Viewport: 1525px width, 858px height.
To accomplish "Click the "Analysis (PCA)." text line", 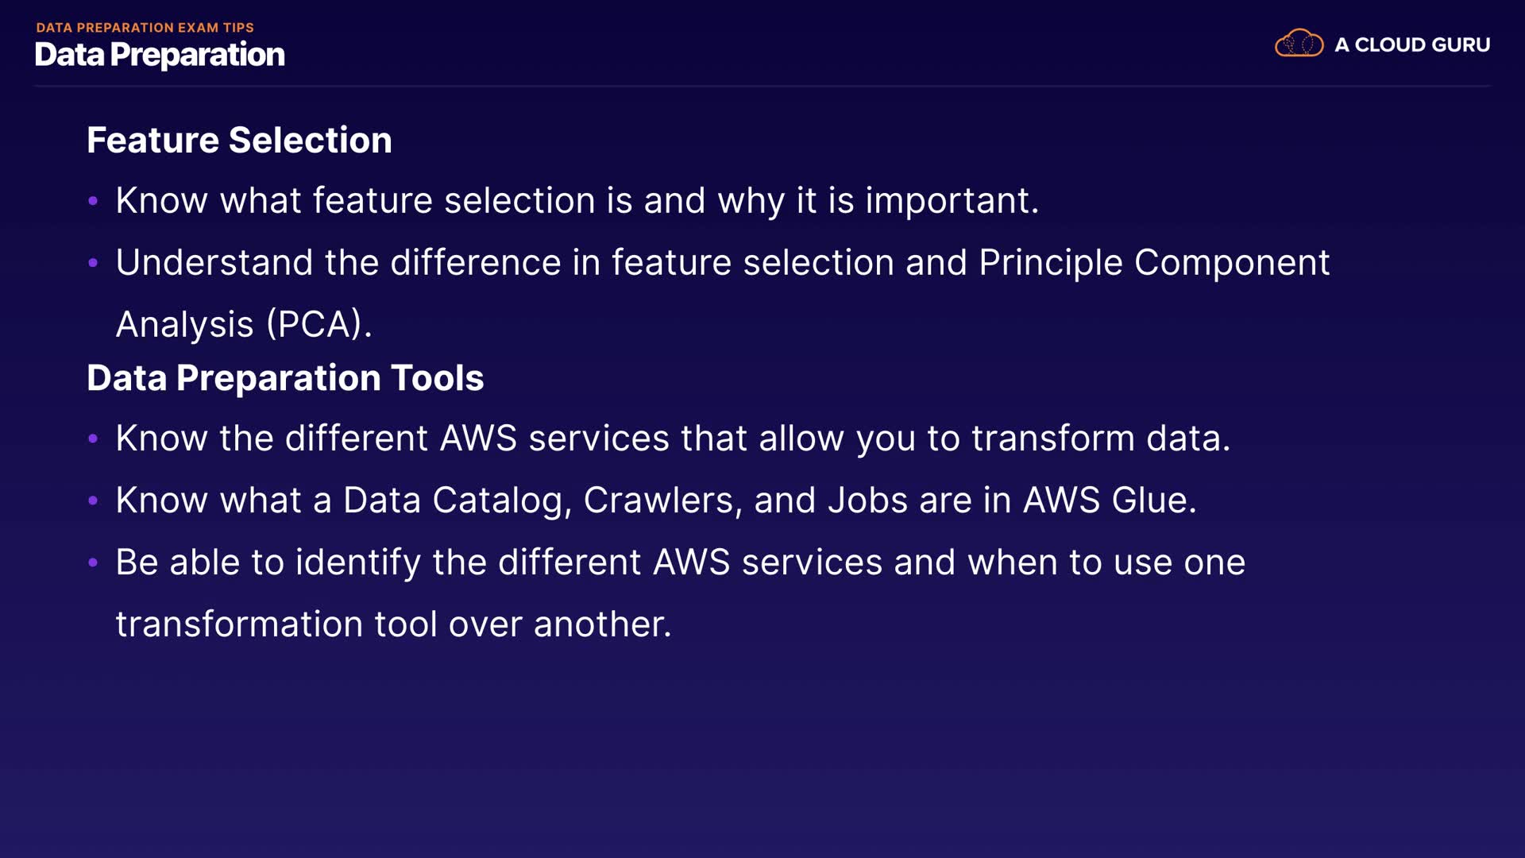I will [x=244, y=325].
